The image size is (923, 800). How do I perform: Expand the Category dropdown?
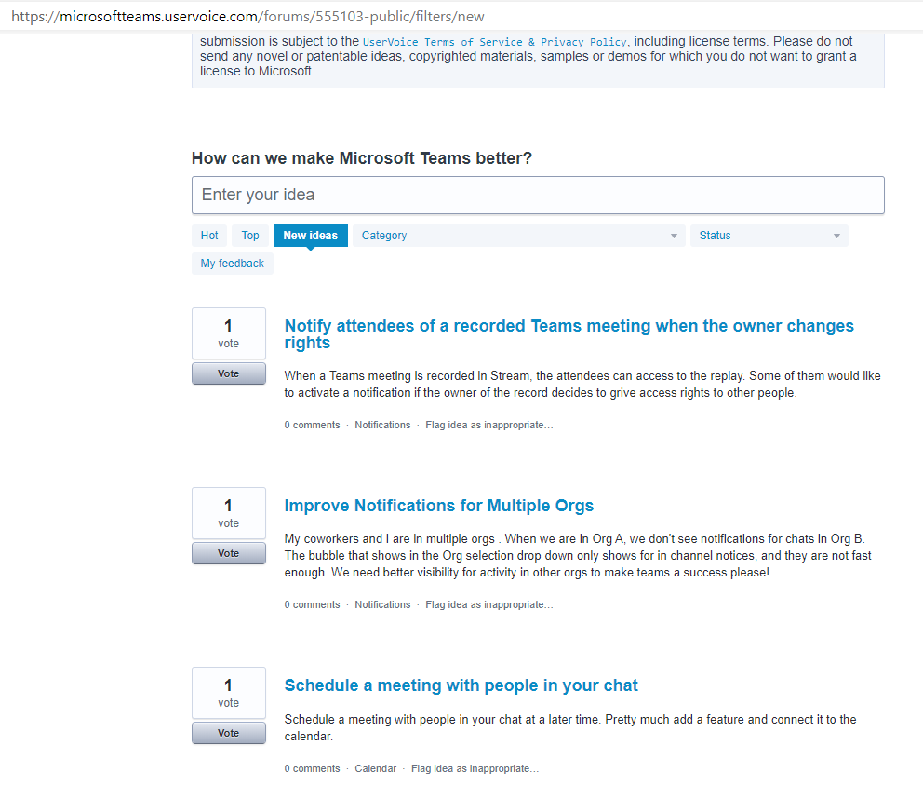point(518,236)
